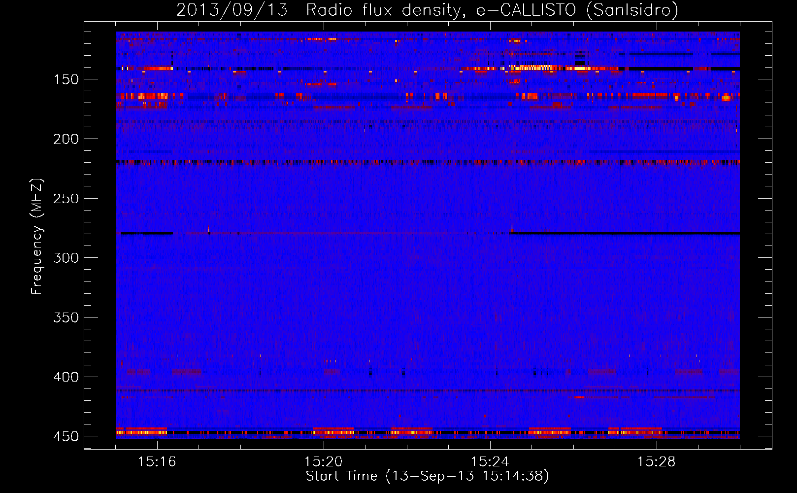Select the 450 frequency tick label
797x493 pixels.
tap(66, 437)
